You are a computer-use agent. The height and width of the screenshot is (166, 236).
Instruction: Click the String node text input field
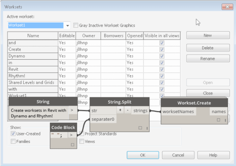(38, 113)
